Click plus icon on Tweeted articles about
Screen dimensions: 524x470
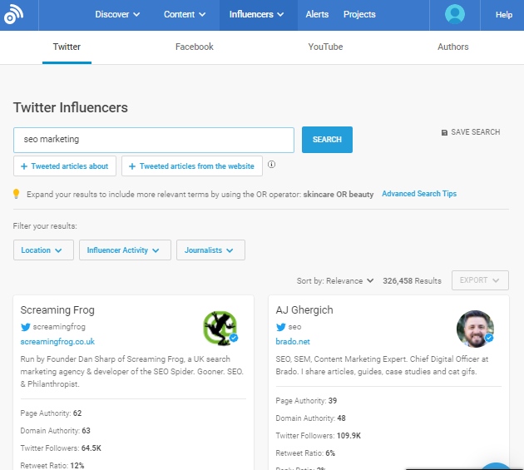(24, 166)
